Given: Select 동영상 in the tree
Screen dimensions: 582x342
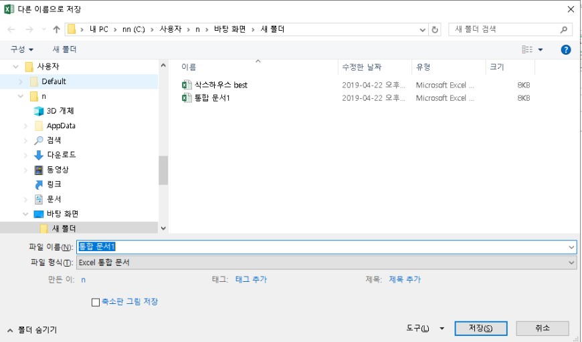Looking at the screenshot, I should tap(58, 170).
